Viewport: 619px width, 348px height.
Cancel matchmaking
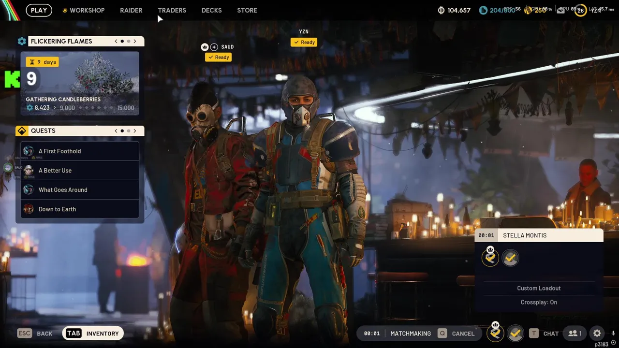tap(456, 333)
